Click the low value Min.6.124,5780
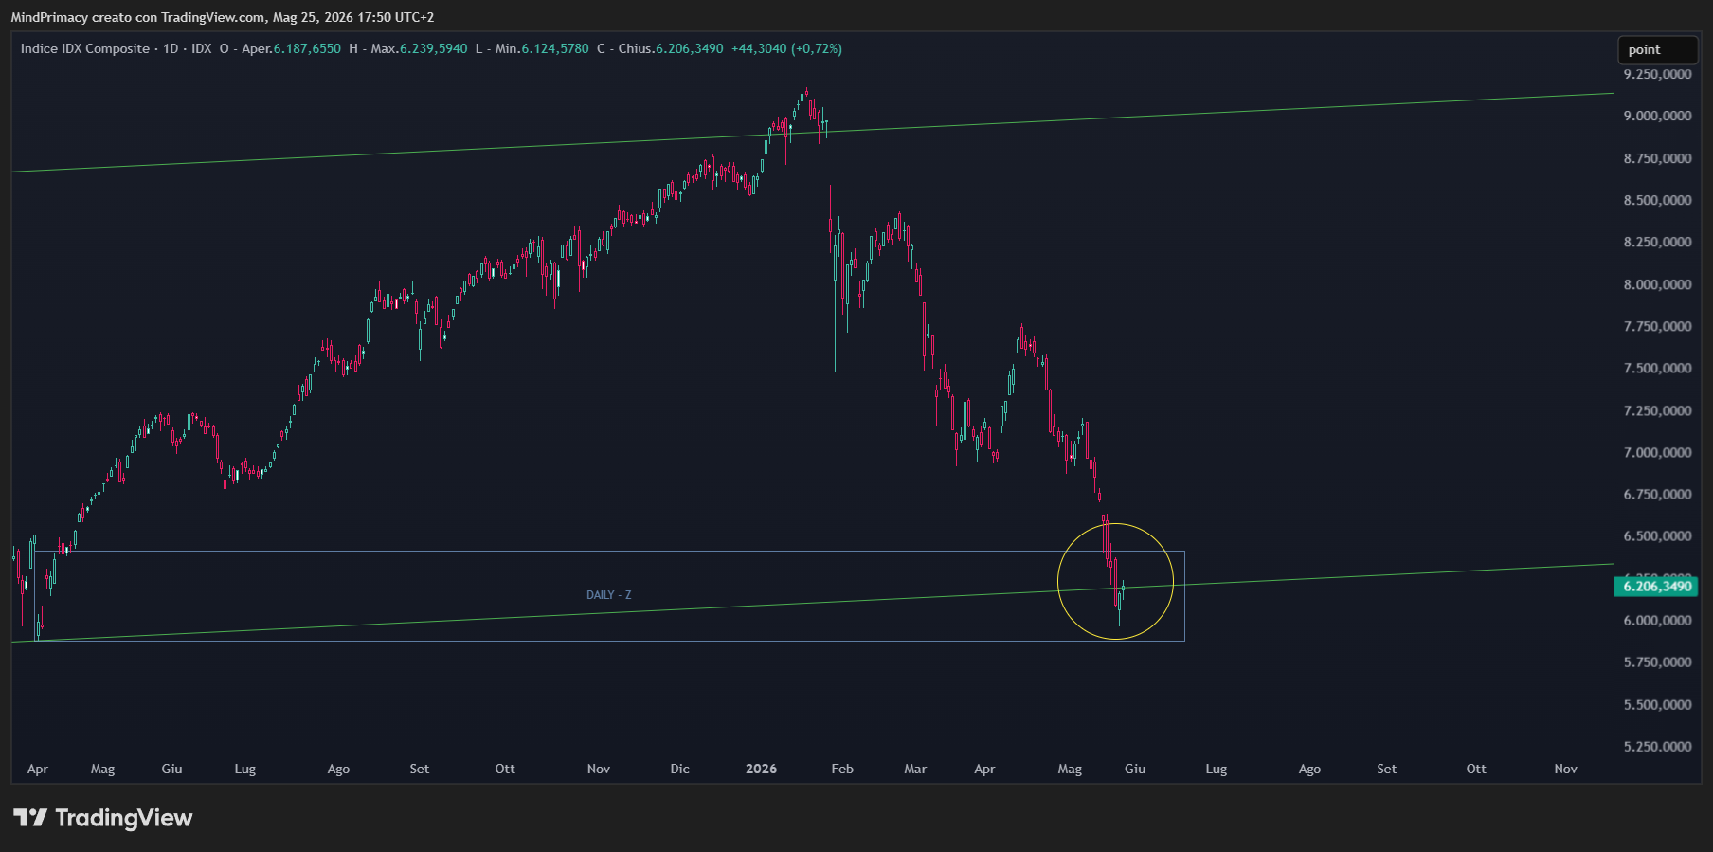 (x=542, y=48)
